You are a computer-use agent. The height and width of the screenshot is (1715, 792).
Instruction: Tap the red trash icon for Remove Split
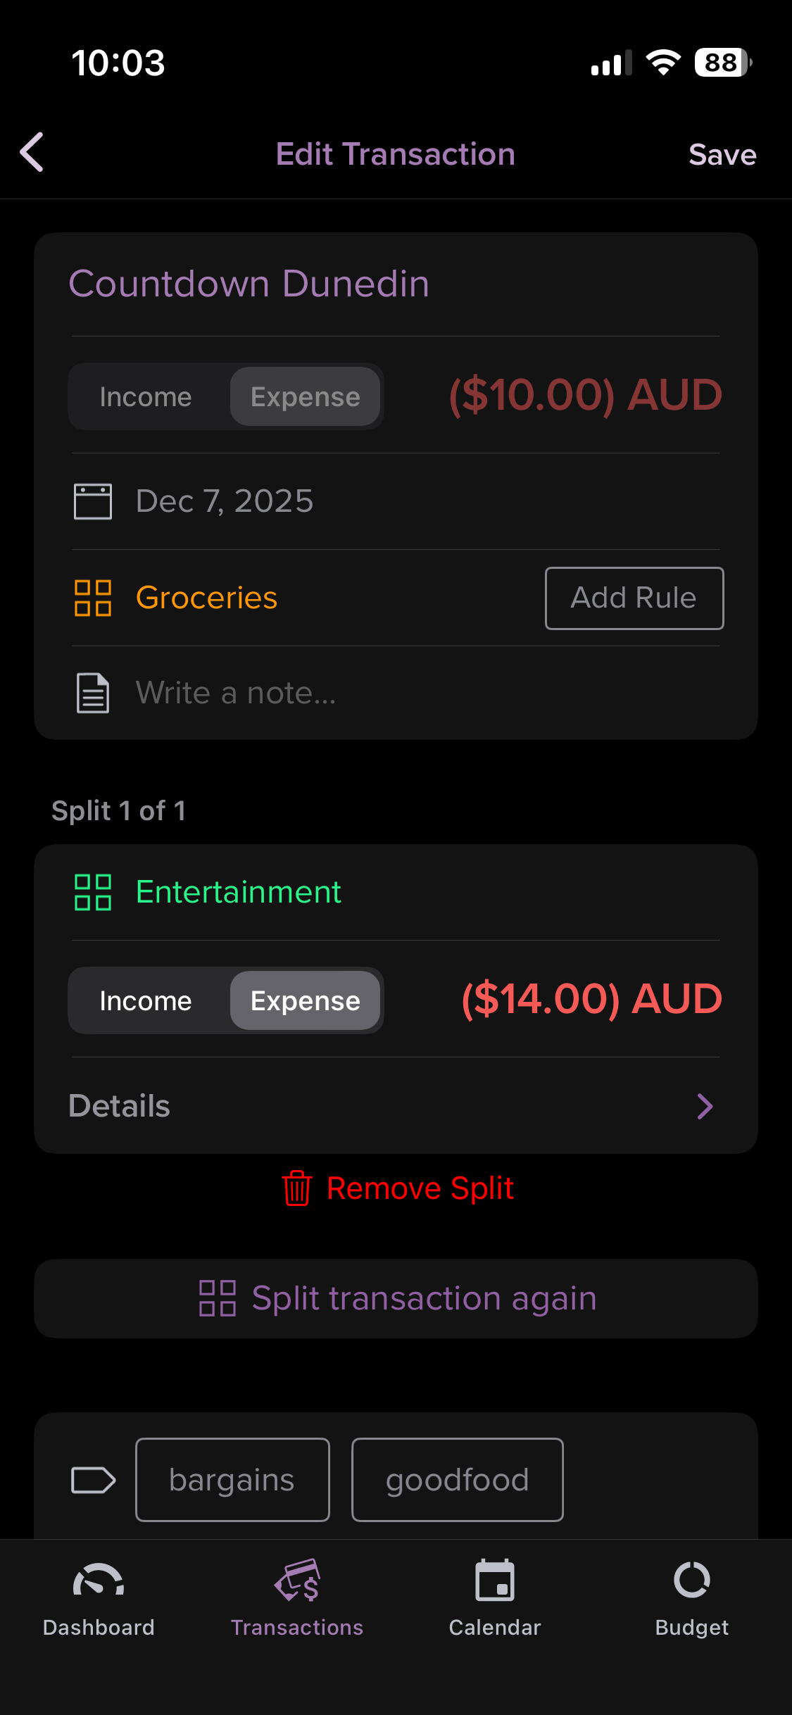296,1188
